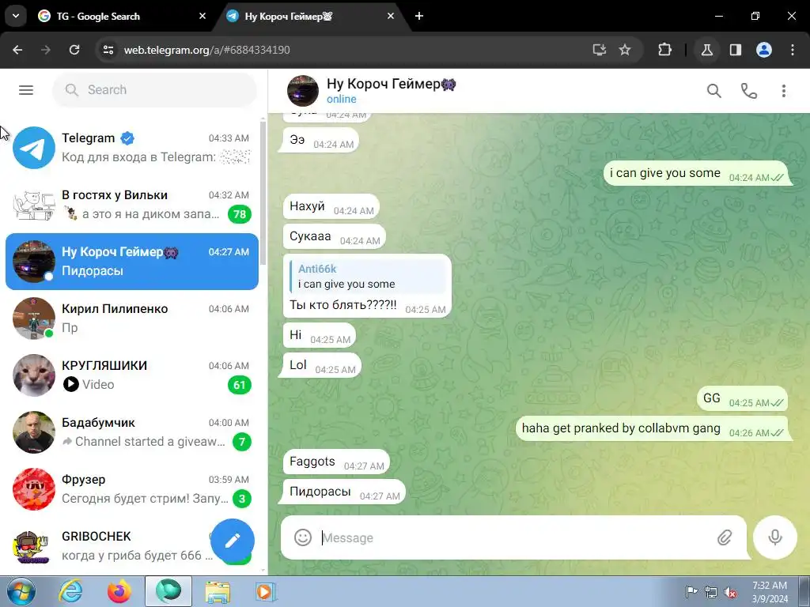Screen dimensions: 810x607
Task: Open the GRIBOCHEK chat
Action: pos(108,545)
